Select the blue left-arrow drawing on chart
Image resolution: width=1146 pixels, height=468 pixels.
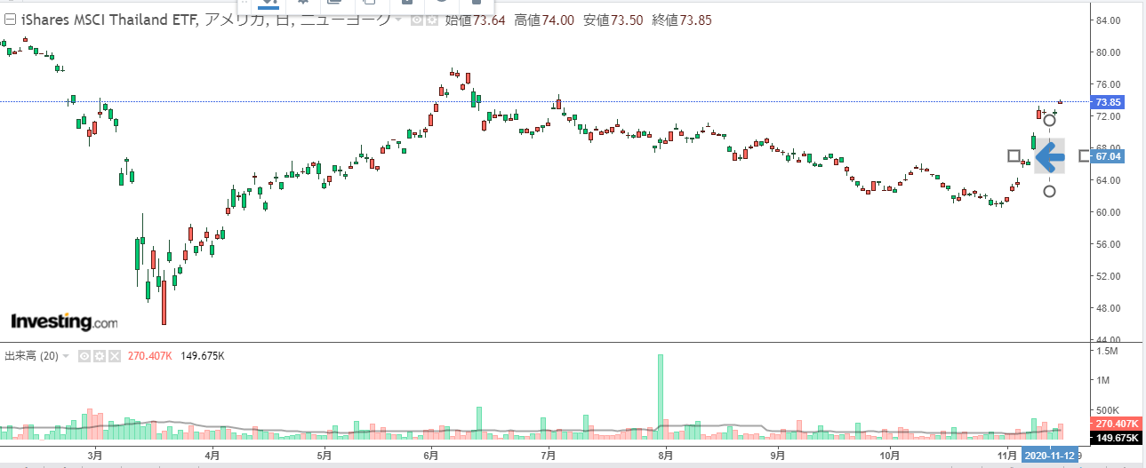[1050, 156]
